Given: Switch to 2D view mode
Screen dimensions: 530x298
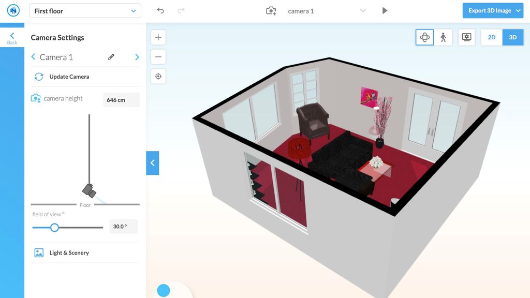Looking at the screenshot, I should (491, 37).
